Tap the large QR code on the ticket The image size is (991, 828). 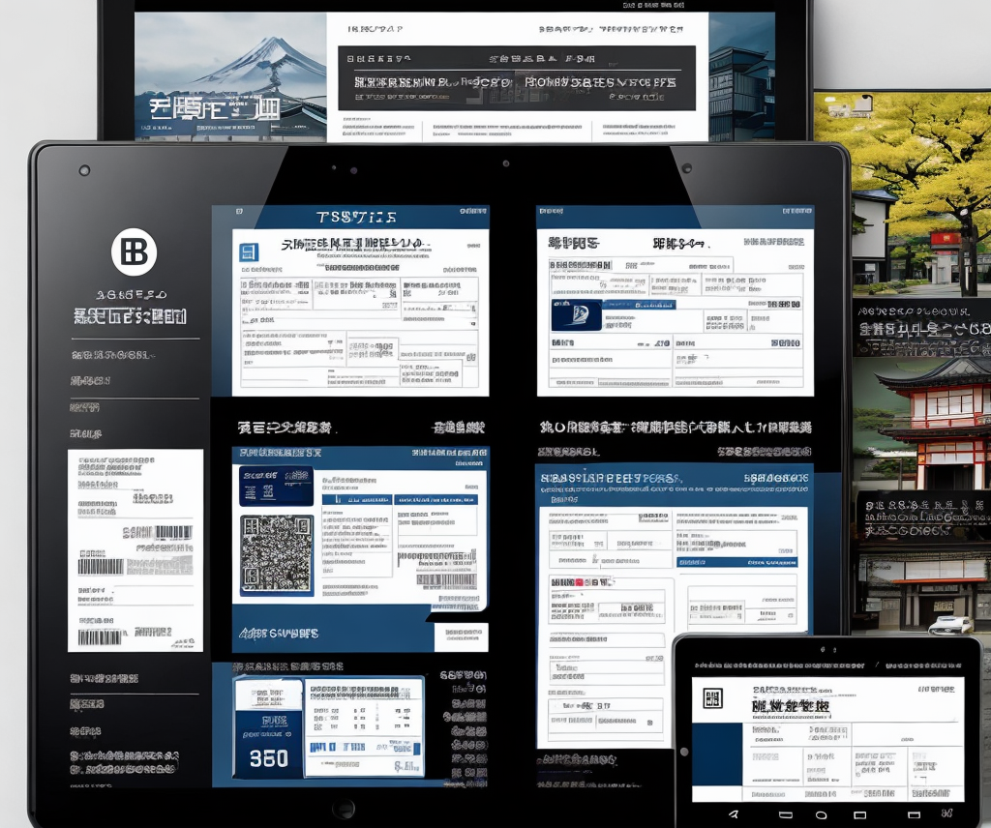pos(276,553)
